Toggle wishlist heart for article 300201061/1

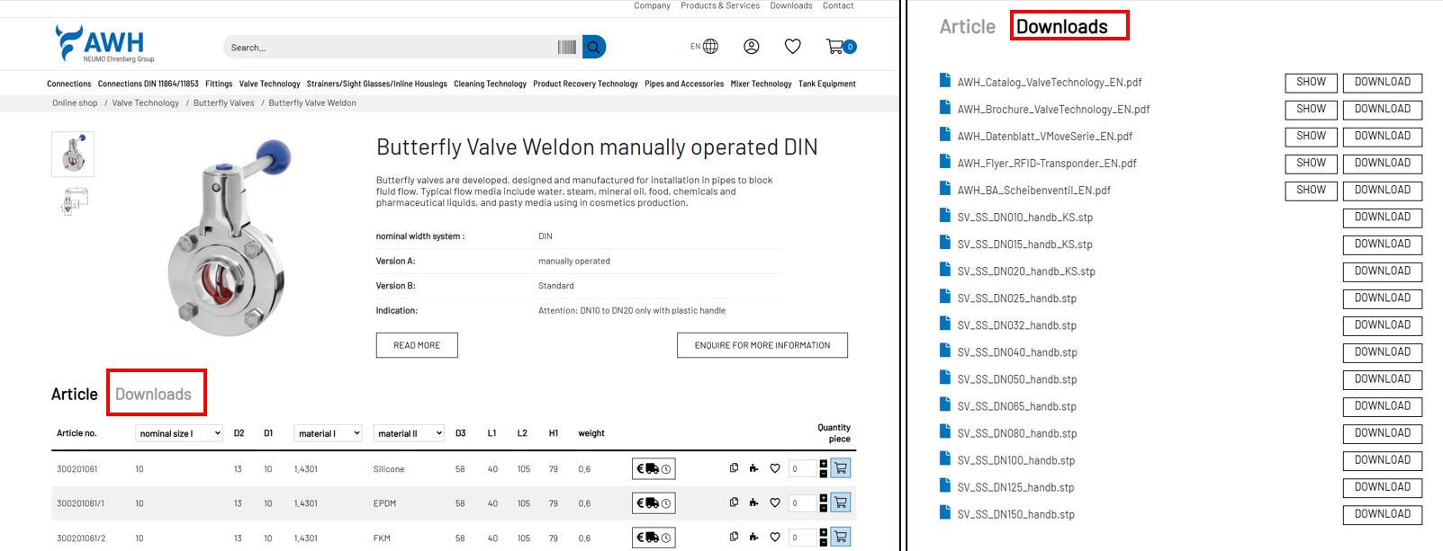[774, 502]
